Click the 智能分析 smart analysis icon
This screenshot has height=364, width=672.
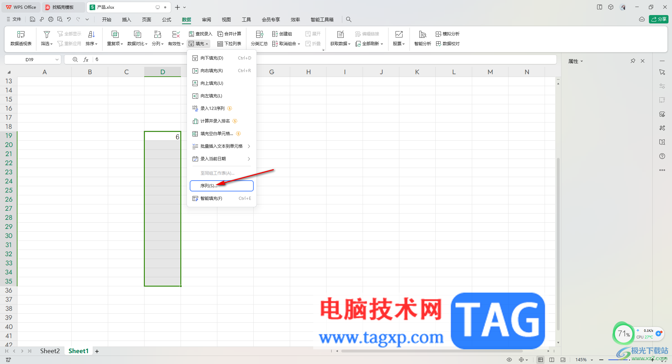(422, 34)
